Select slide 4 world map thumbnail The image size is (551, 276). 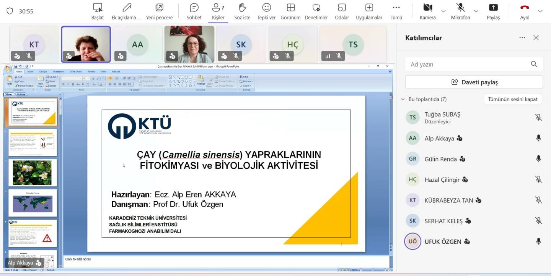(x=33, y=203)
